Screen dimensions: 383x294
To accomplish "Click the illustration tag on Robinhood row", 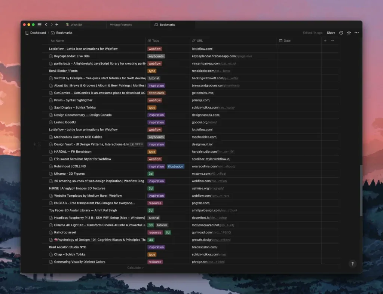I will [175, 166].
